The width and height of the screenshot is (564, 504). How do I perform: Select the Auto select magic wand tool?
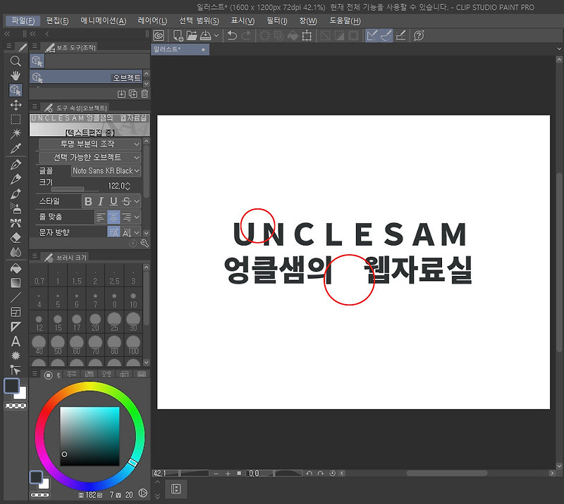16,134
